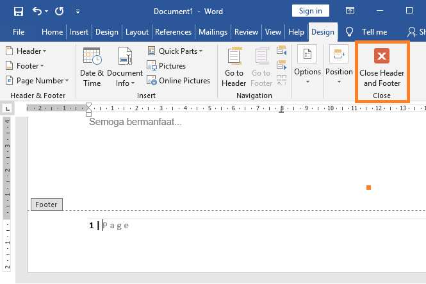Image resolution: width=426 pixels, height=284 pixels.
Task: Switch to the Insert tab
Action: [79, 32]
